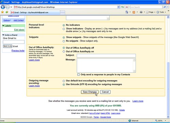Open the Terms link in footer
170x123 pixels.
(96, 117)
